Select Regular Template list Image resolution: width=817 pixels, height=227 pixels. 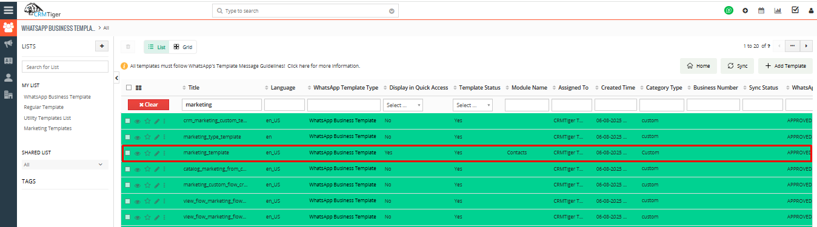[44, 107]
